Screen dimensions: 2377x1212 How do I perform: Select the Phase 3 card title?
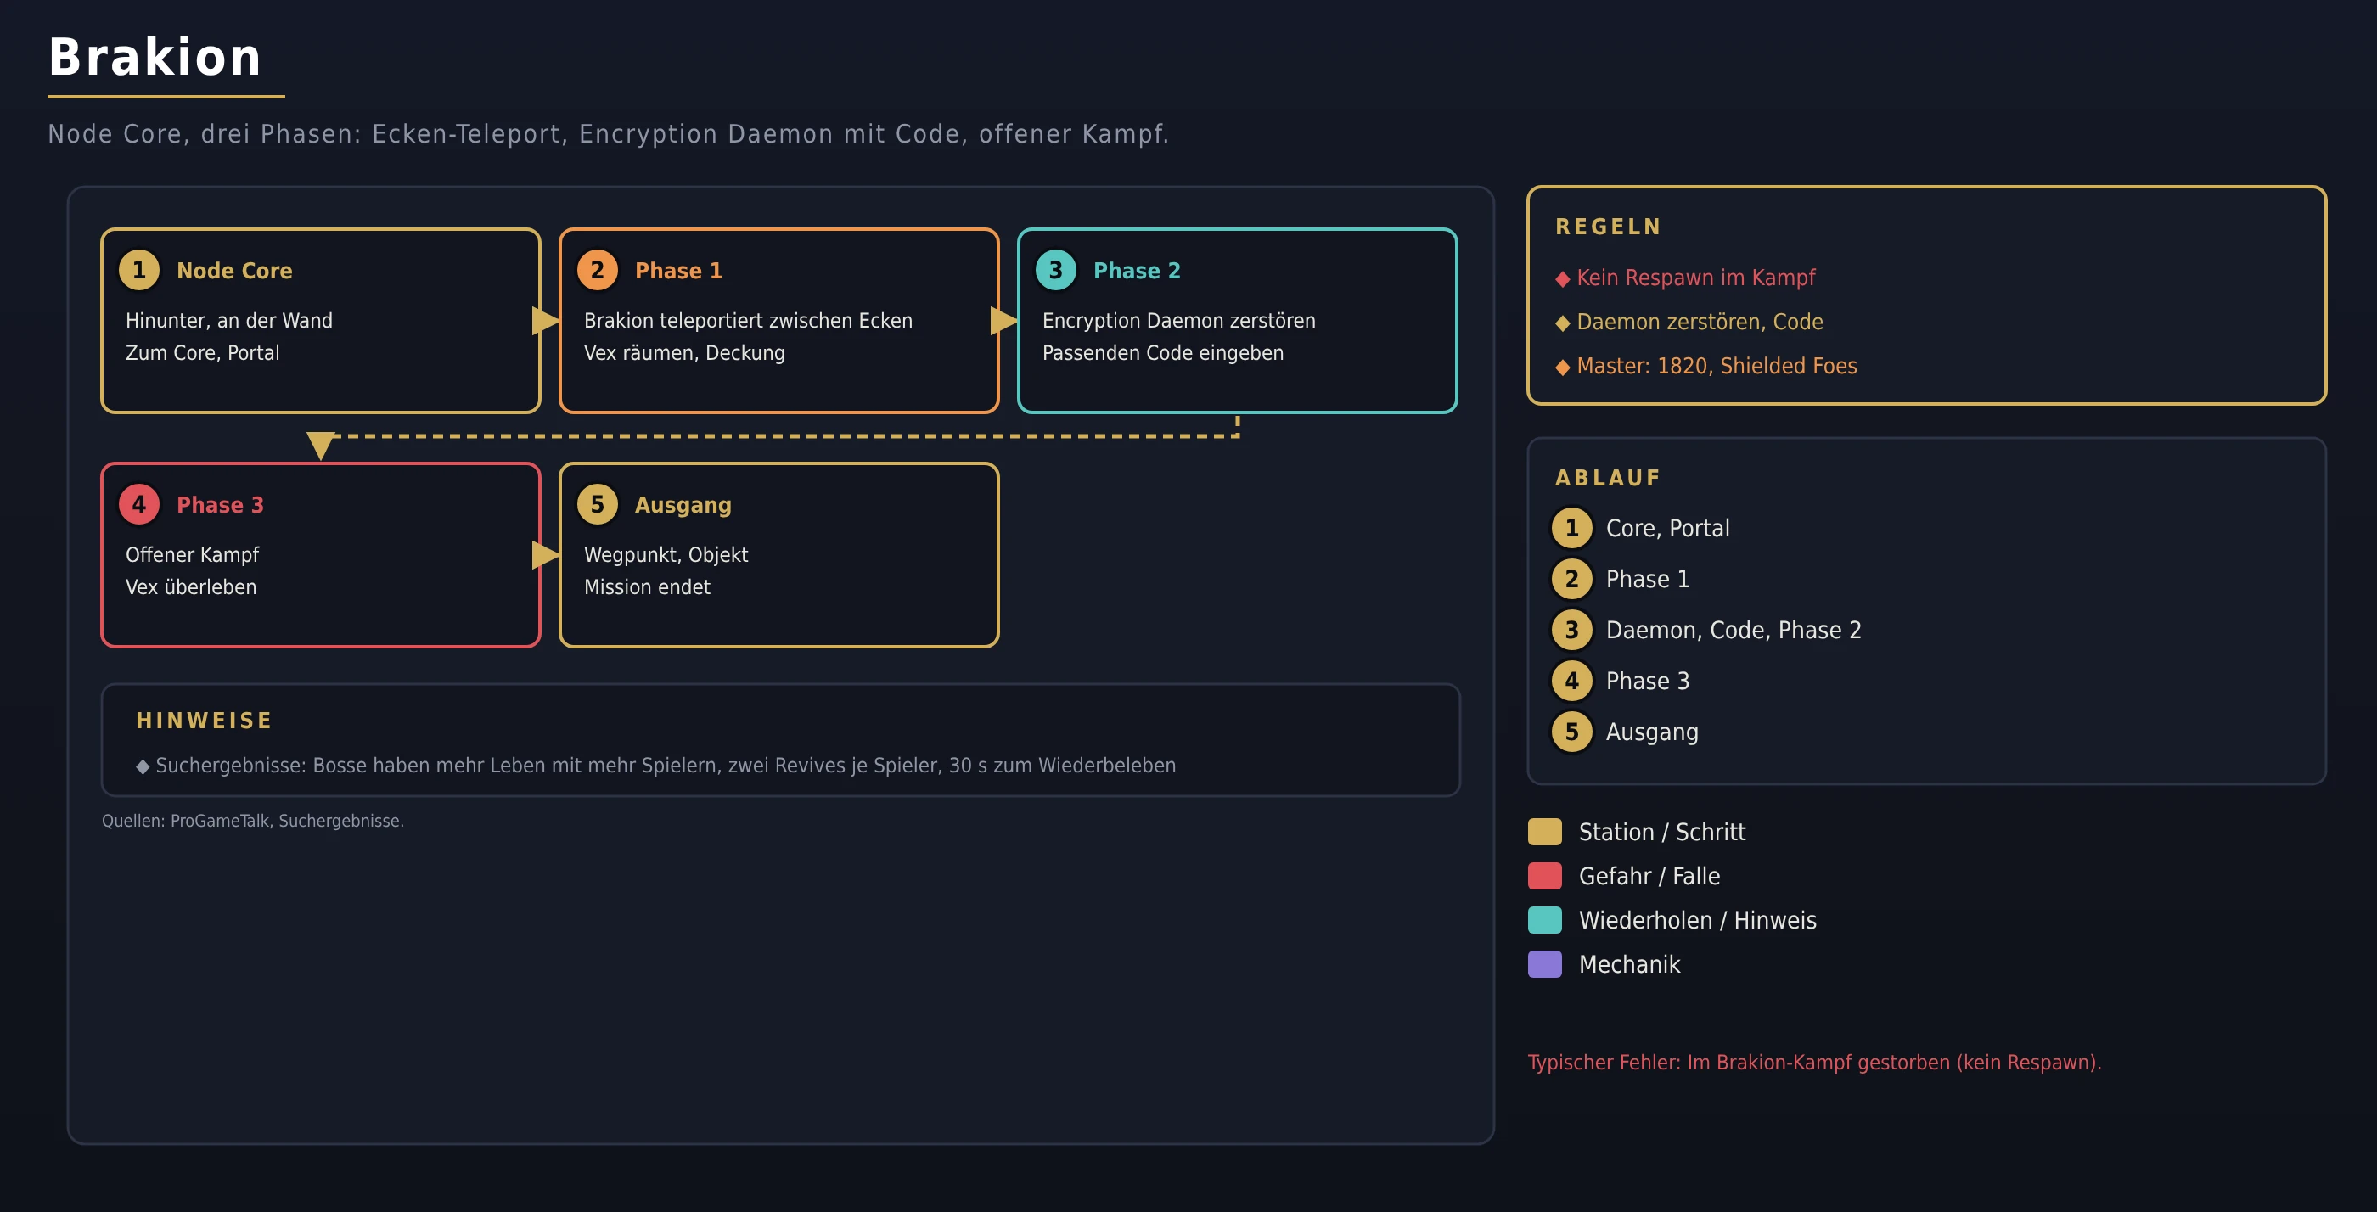point(220,504)
